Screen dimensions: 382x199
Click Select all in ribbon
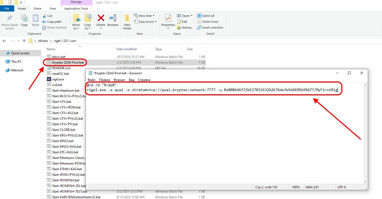point(206,16)
